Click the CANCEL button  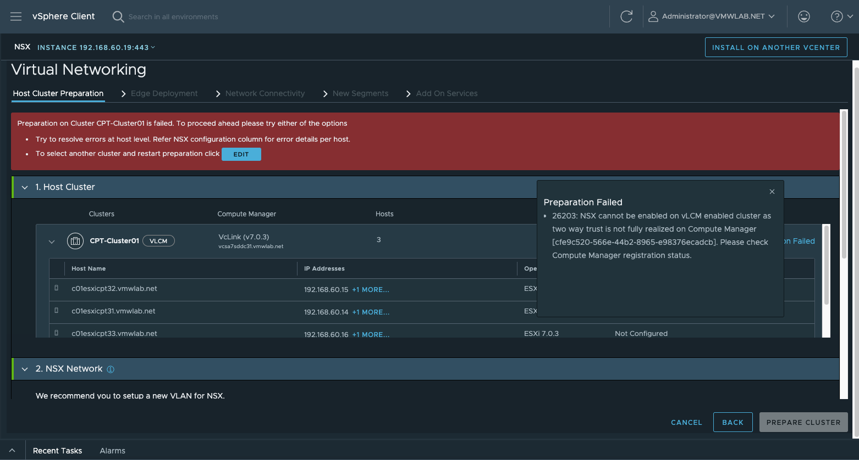(686, 422)
